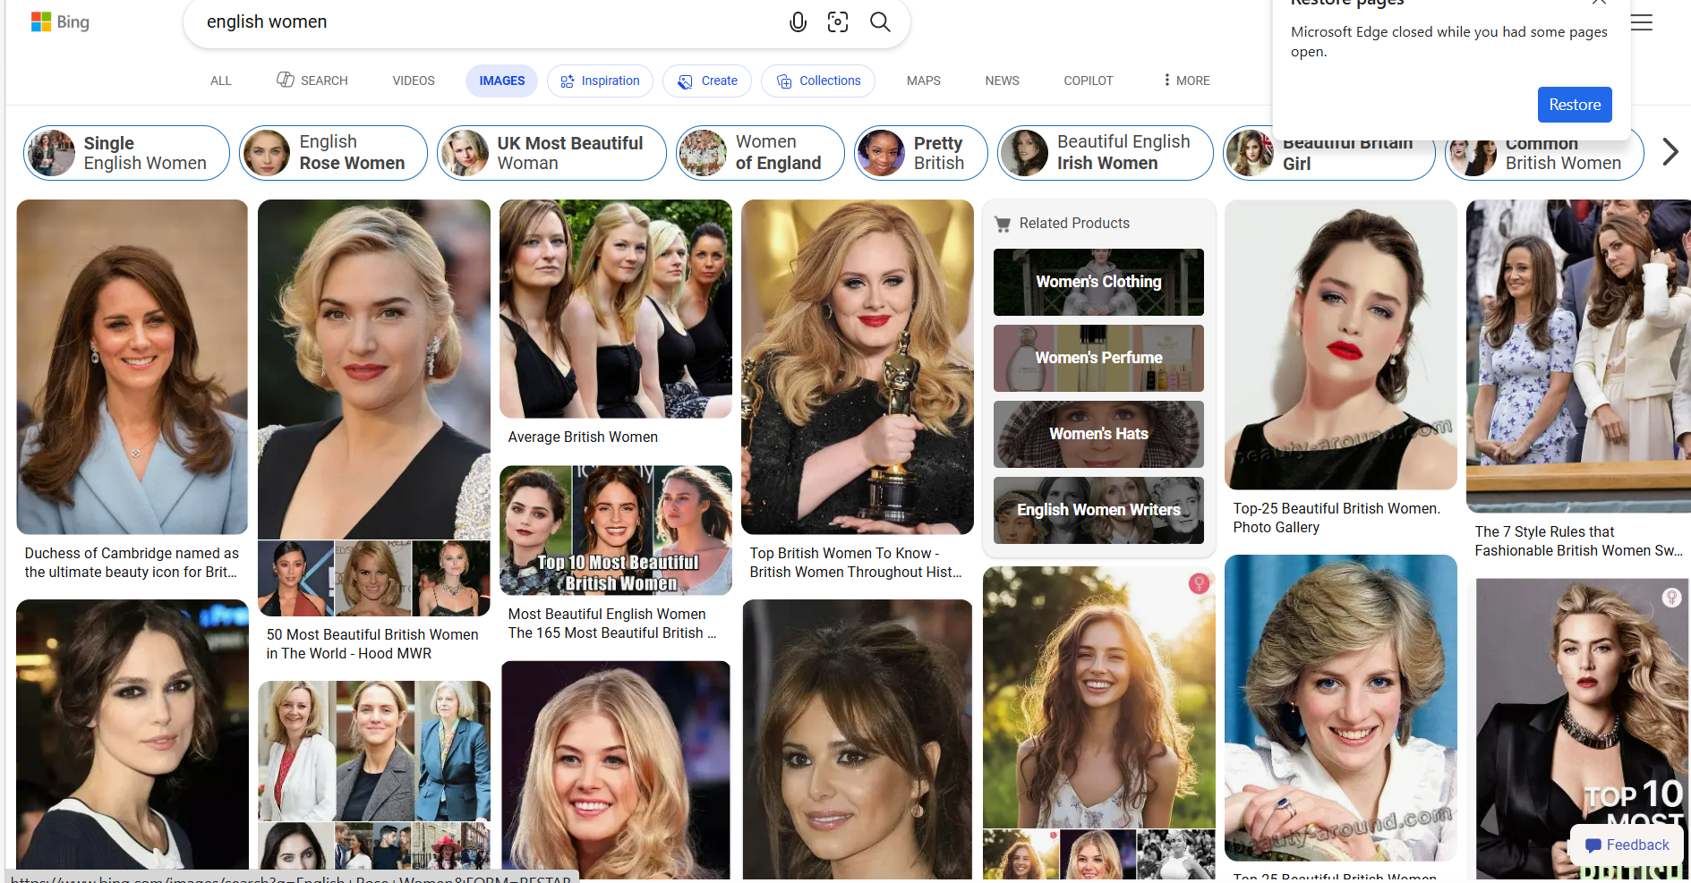This screenshot has height=883, width=1691.
Task: Open Collections
Action: [x=818, y=81]
